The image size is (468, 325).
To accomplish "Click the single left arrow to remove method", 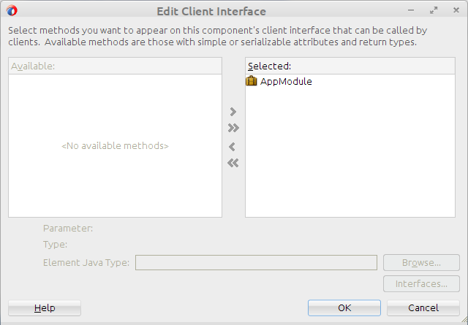I will tap(233, 147).
